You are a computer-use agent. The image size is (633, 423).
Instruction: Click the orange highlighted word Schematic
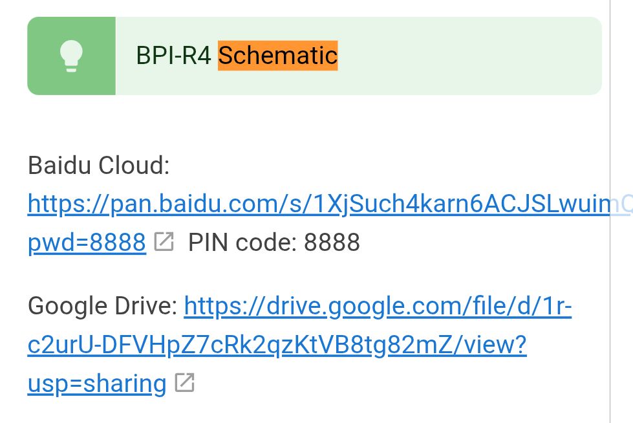click(x=277, y=56)
